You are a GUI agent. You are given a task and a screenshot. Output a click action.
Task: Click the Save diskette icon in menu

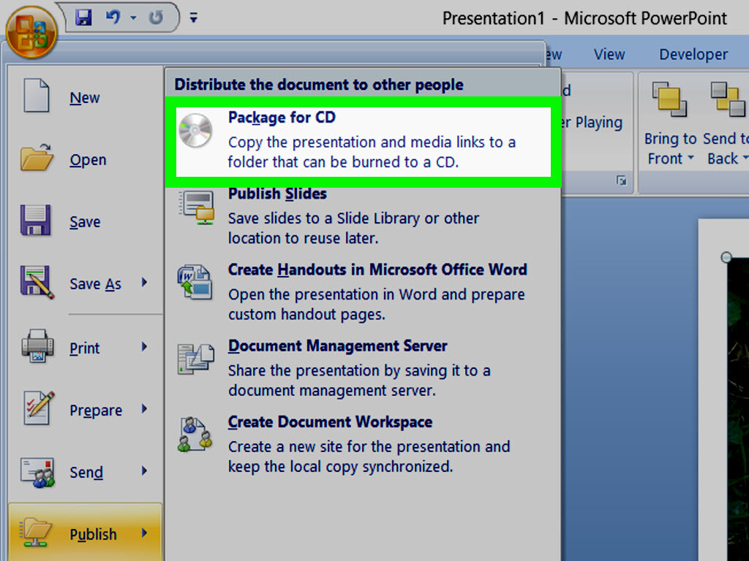35,220
